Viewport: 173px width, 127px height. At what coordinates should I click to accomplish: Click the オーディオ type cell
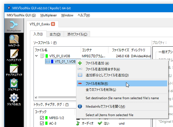[88, 123]
